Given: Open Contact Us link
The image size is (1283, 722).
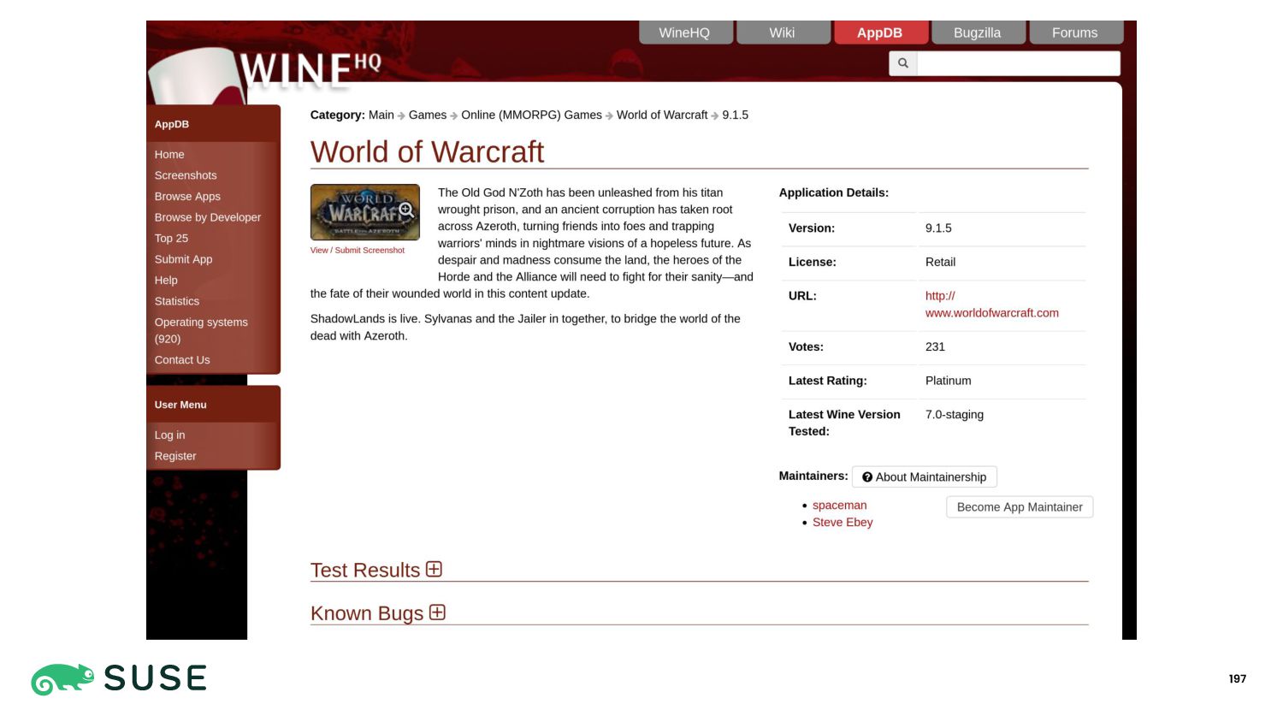Looking at the screenshot, I should point(182,360).
